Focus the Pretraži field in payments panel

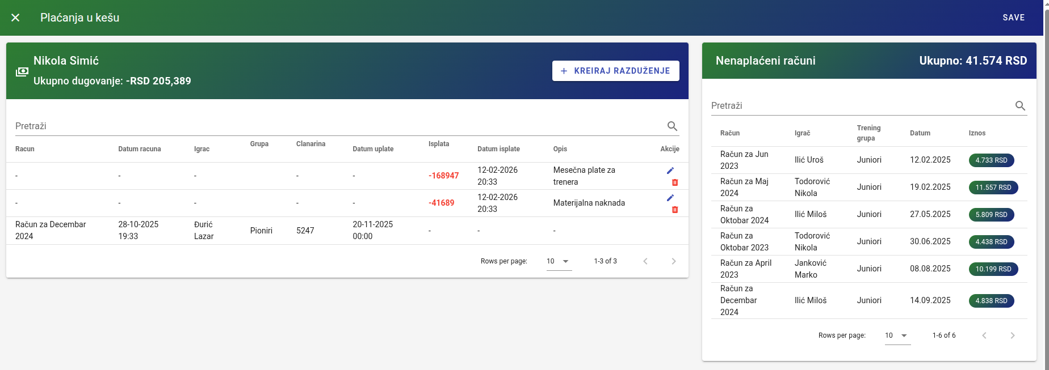335,126
